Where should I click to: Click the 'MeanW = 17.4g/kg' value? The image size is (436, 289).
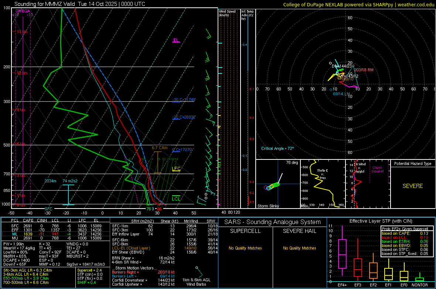(19, 248)
